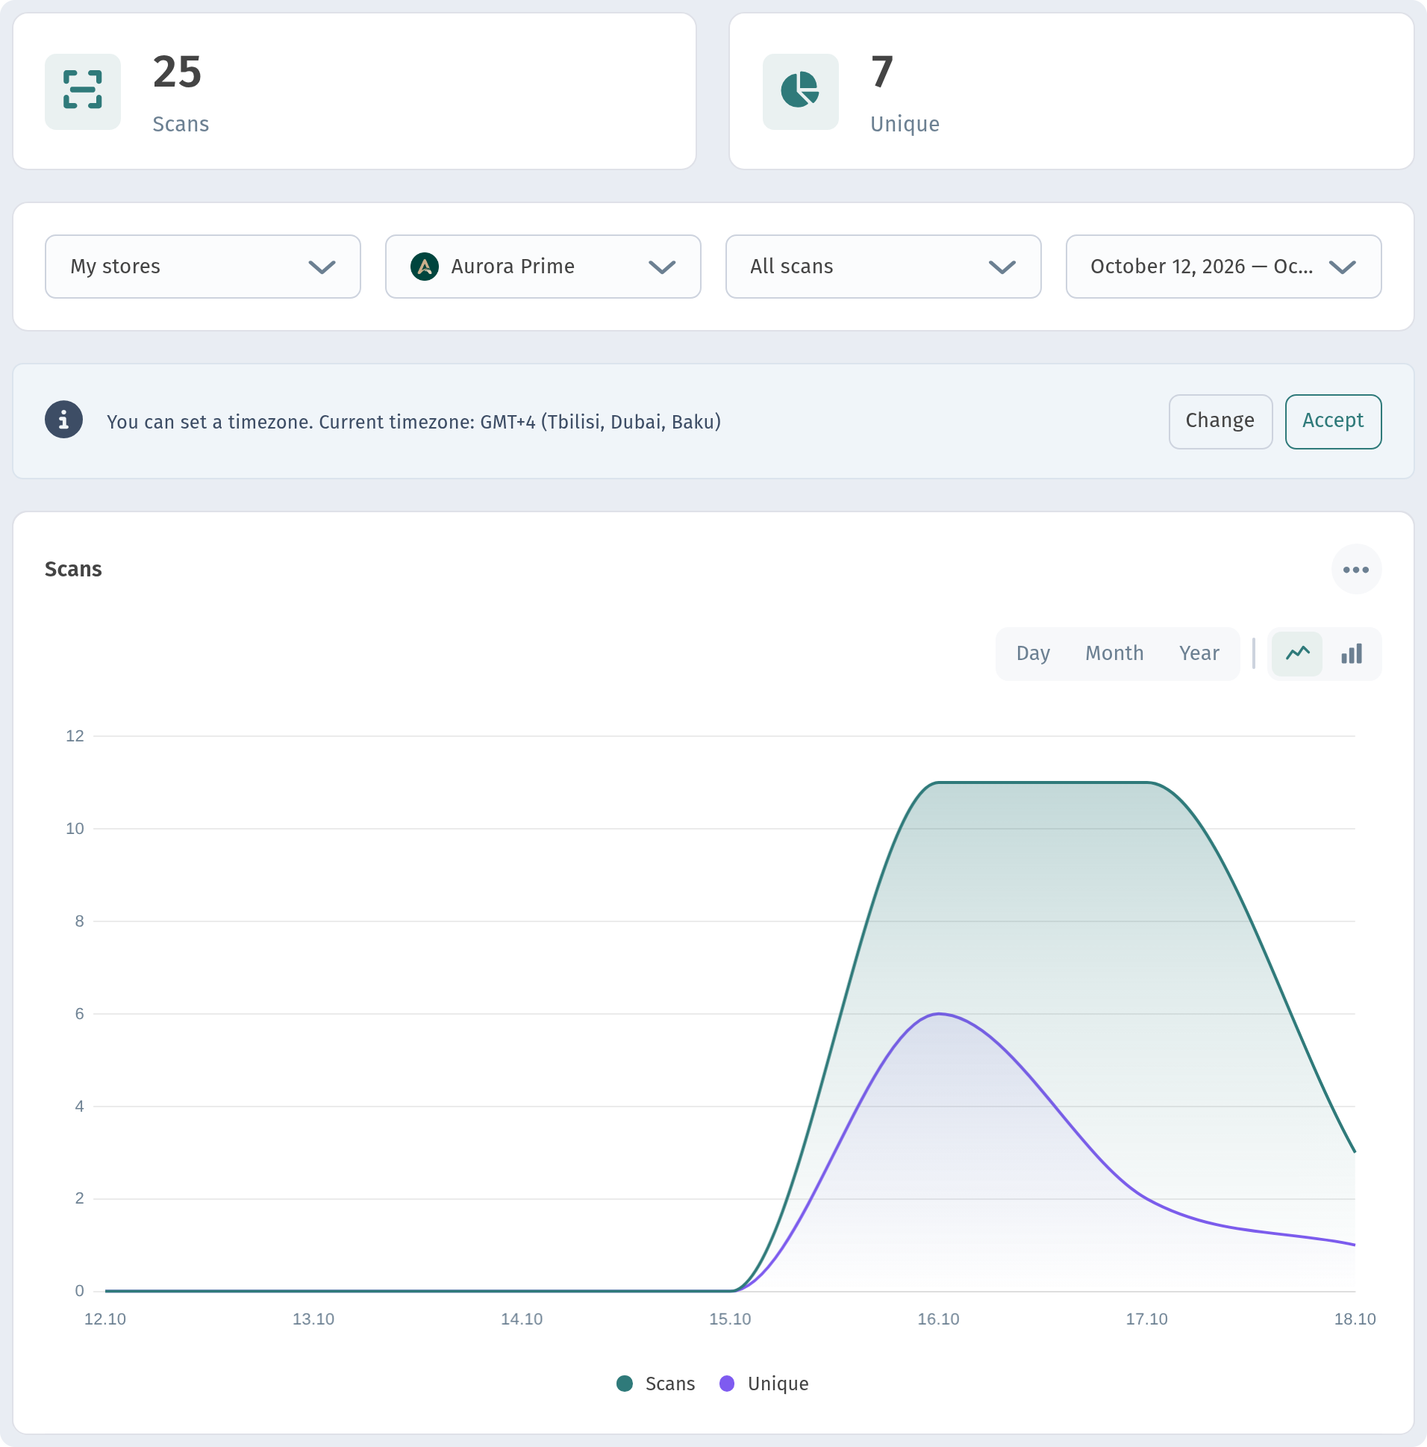Switch to bar chart view
The image size is (1427, 1447).
tap(1351, 654)
